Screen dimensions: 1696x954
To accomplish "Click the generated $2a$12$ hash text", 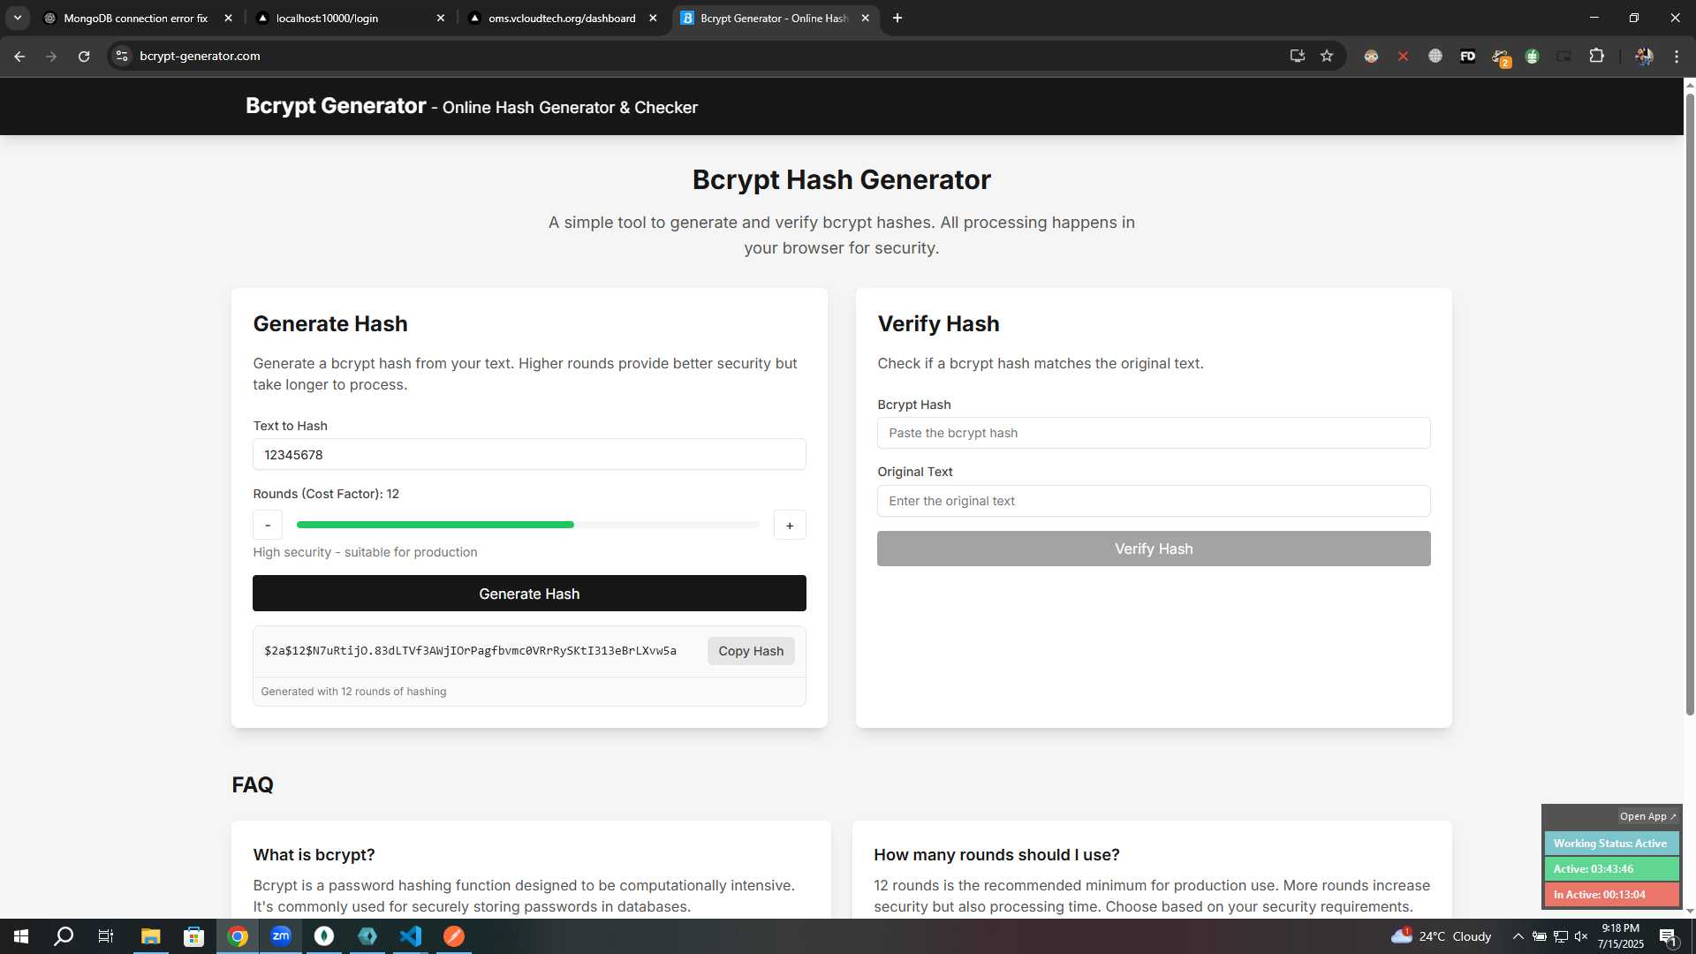I will click(470, 651).
